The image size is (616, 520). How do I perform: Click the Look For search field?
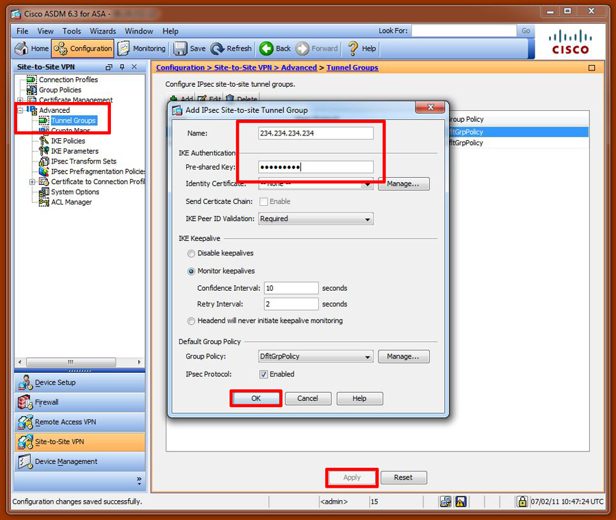pyautogui.click(x=464, y=31)
